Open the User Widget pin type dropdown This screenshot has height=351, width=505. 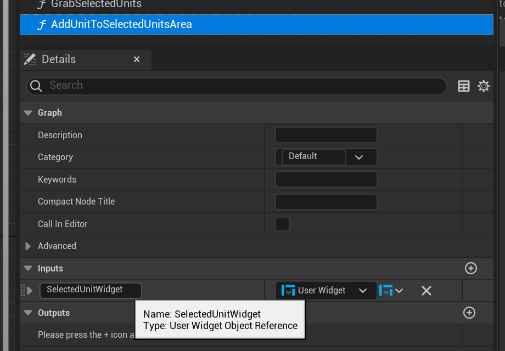(326, 291)
